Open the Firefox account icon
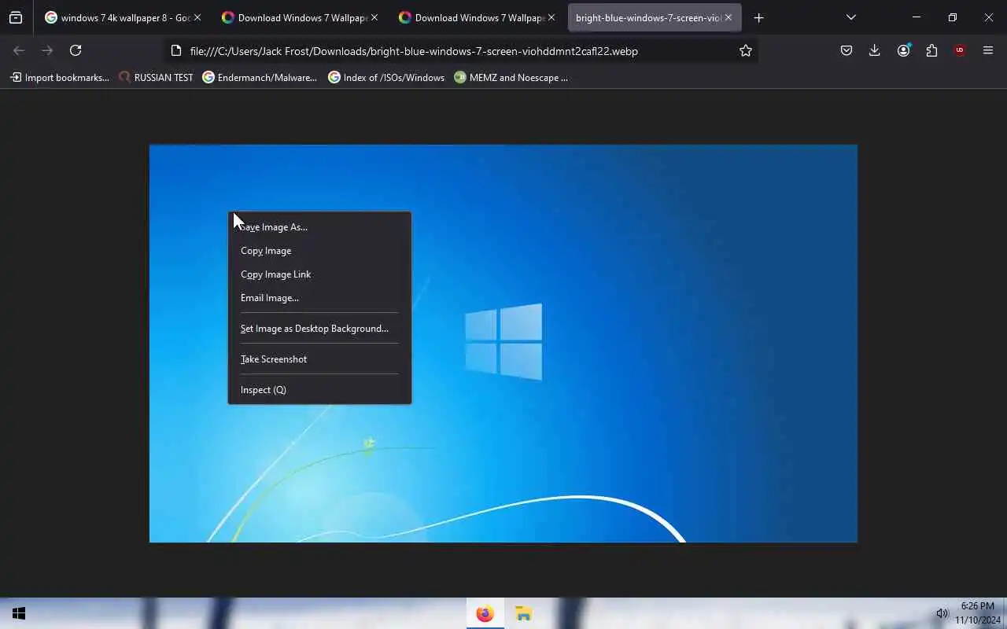 point(903,50)
